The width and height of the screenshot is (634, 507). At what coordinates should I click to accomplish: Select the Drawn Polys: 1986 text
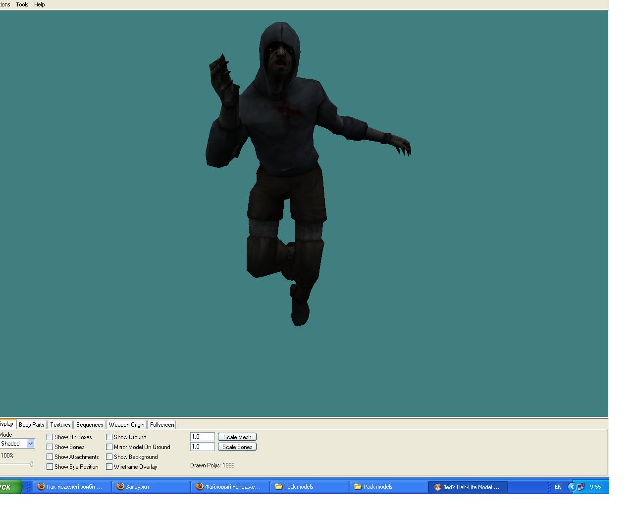click(x=212, y=465)
